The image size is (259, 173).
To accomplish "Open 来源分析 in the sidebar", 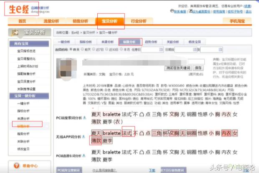I will 23,119.
